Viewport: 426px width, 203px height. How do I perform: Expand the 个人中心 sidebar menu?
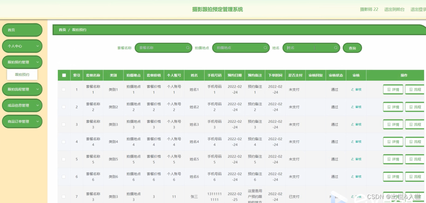click(x=22, y=46)
